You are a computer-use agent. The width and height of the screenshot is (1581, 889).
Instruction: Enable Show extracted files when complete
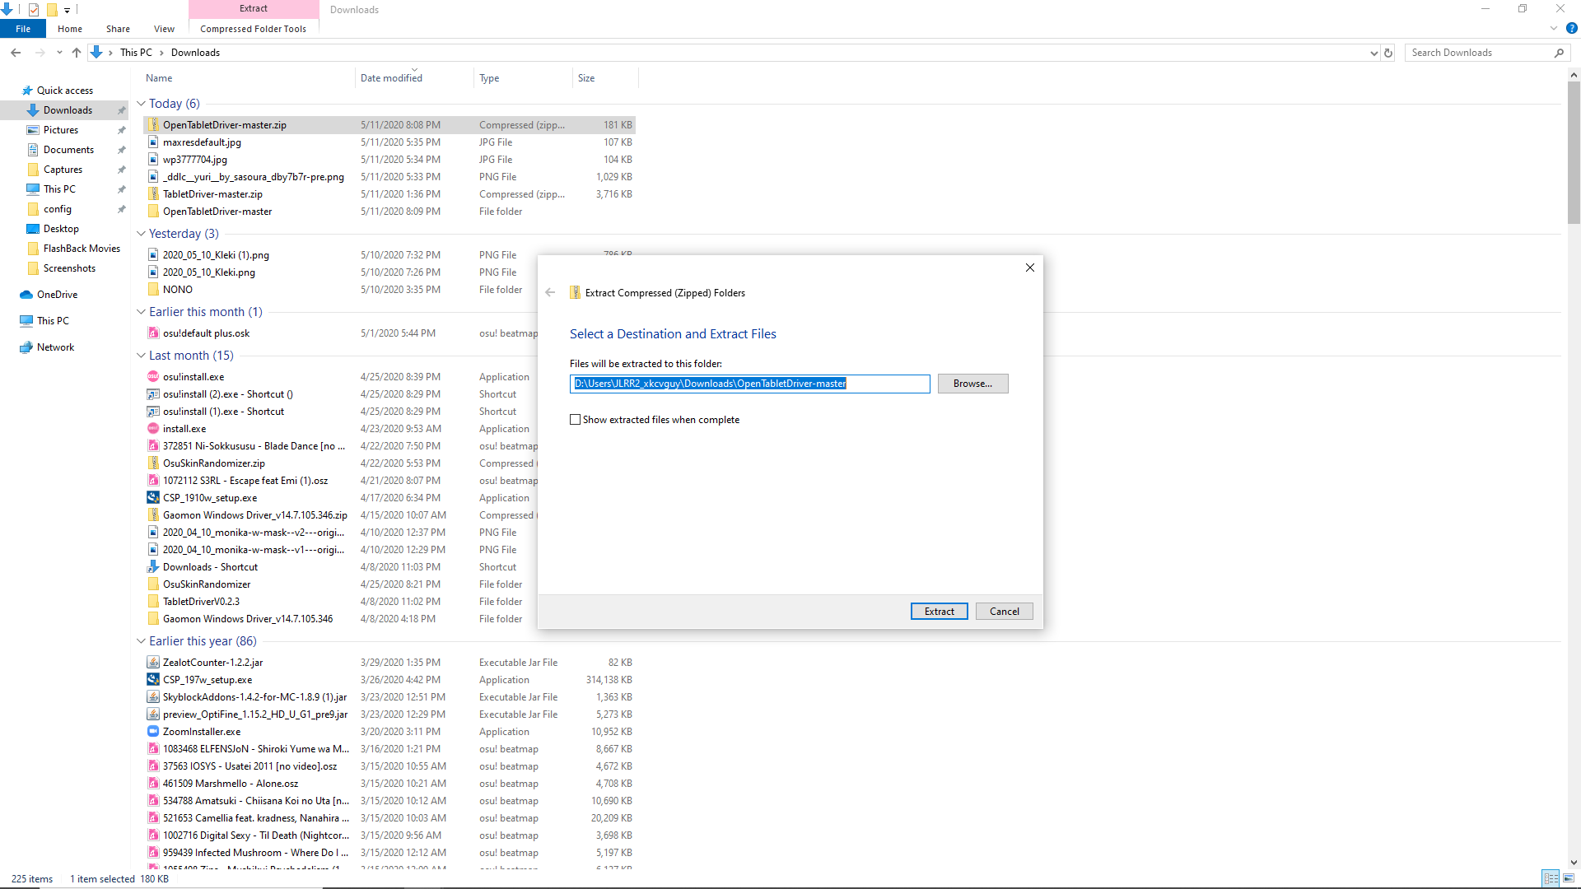[x=576, y=420]
